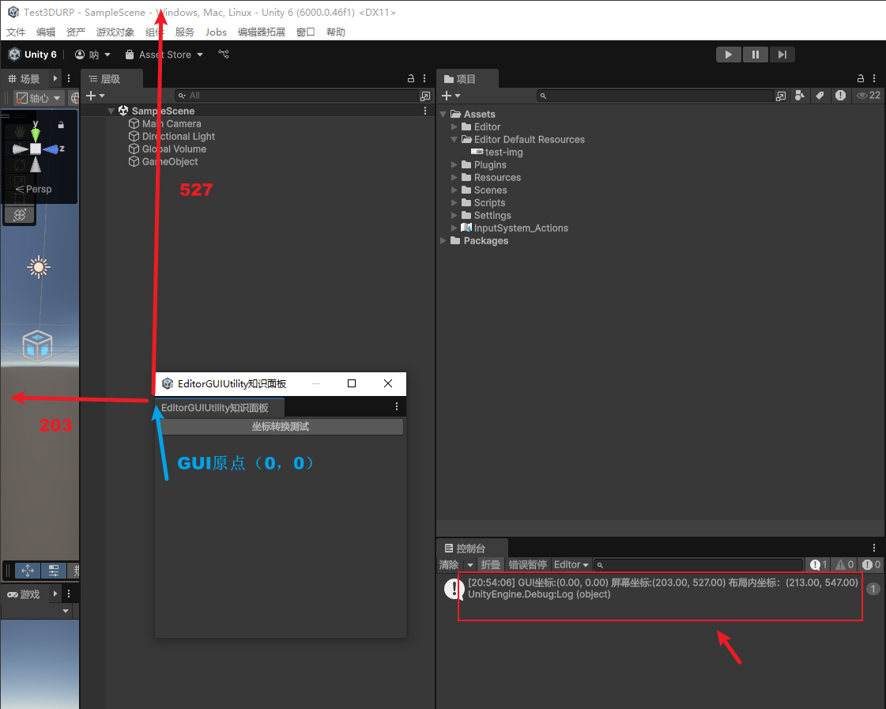Viewport: 886px width, 709px height.
Task: Switch to the 场景 tab
Action: [24, 79]
